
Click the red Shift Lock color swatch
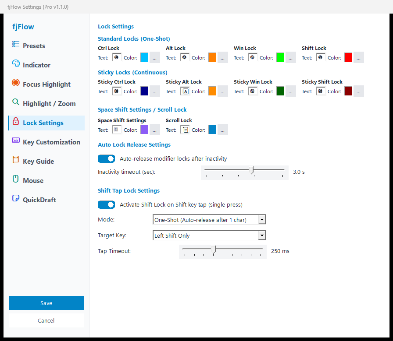(348, 57)
